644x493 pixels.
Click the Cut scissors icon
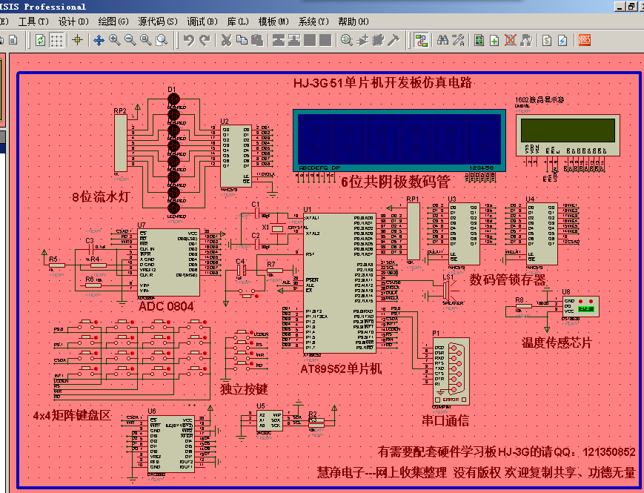(226, 40)
